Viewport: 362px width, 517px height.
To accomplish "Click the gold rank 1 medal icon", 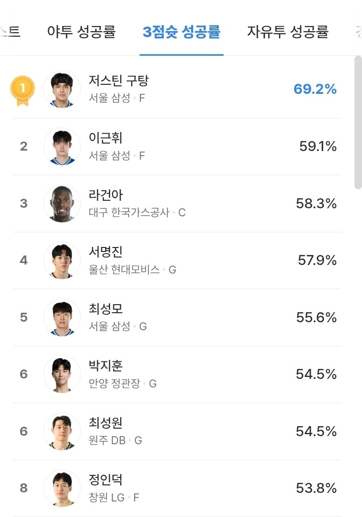I will 22,90.
